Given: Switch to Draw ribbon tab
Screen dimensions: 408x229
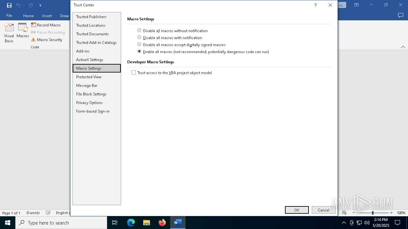Looking at the screenshot, I should [x=64, y=16].
